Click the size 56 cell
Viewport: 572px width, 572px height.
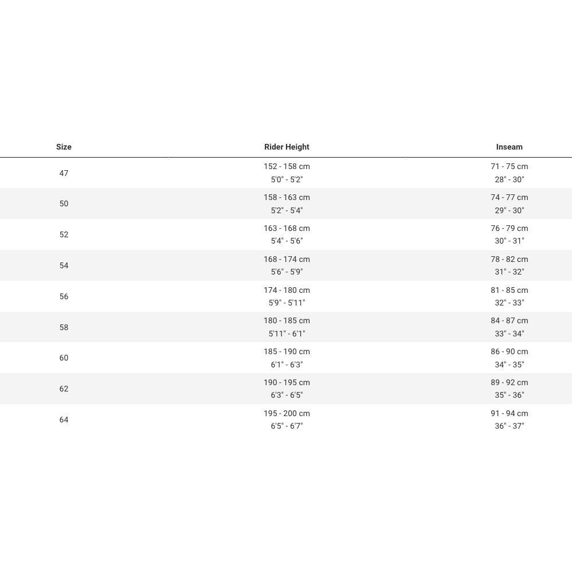pyautogui.click(x=64, y=296)
